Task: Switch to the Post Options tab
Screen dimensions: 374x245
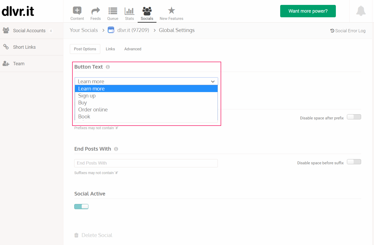Action: pos(85,49)
